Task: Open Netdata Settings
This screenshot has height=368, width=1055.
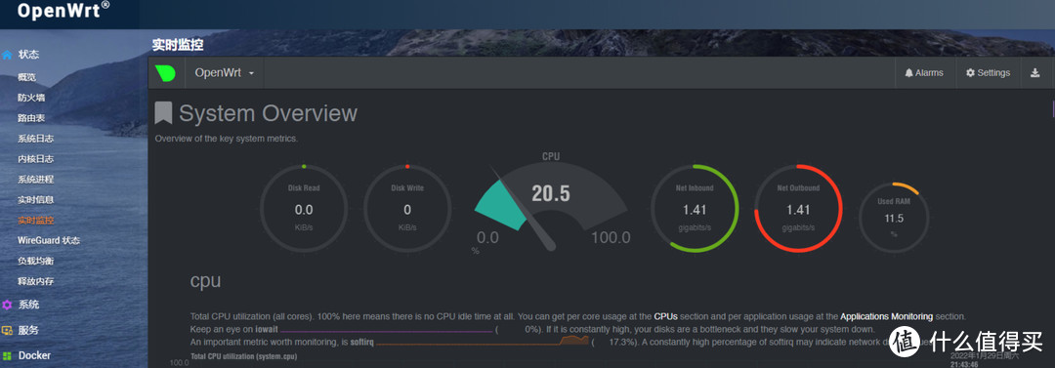Action: pyautogui.click(x=988, y=72)
